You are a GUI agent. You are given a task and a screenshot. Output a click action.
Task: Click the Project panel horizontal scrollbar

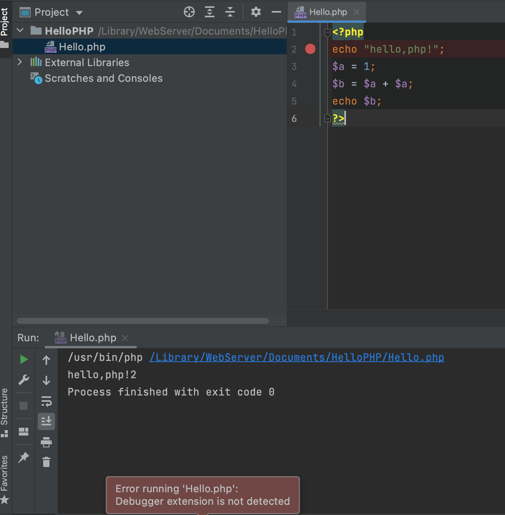[143, 321]
